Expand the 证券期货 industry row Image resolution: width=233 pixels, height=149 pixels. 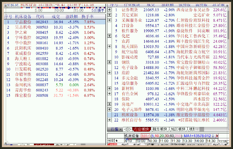[x=109, y=10]
